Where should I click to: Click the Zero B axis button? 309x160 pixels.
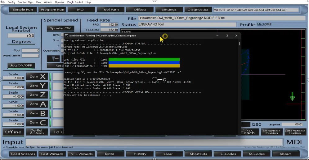pos(37,113)
